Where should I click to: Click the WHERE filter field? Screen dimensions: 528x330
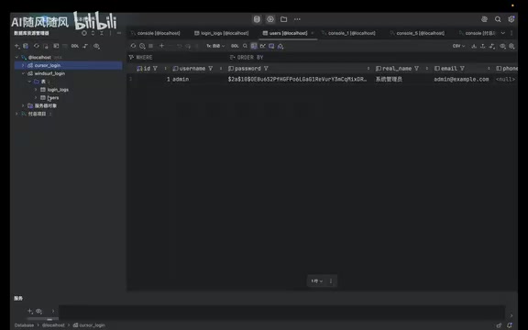pos(179,58)
